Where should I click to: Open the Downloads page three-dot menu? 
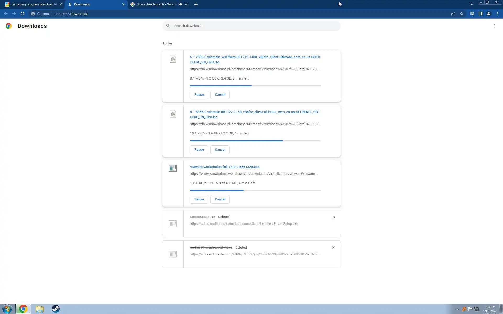494,26
